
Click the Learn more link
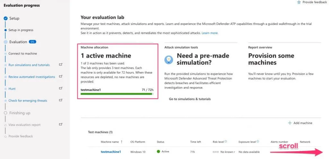click(x=210, y=33)
